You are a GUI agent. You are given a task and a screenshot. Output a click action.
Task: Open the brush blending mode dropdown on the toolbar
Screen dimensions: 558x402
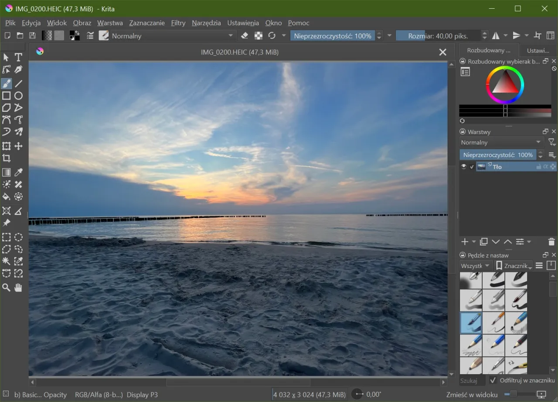[x=170, y=36]
